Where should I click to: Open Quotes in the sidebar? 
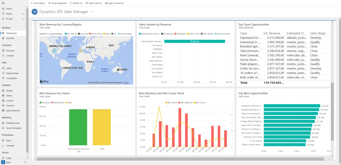point(13,91)
